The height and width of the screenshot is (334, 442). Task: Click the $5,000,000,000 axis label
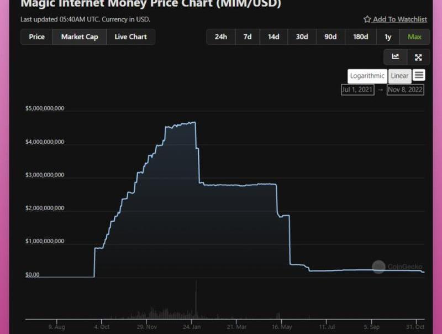coord(45,108)
